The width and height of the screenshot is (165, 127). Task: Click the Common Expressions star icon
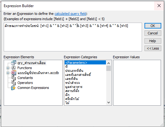coord(14,88)
